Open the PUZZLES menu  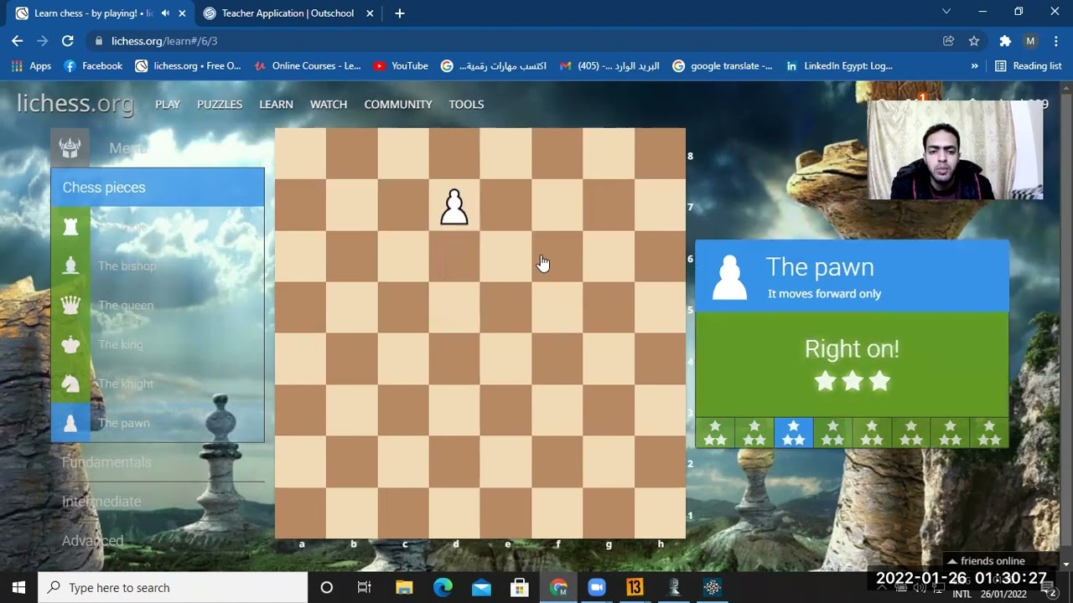220,104
